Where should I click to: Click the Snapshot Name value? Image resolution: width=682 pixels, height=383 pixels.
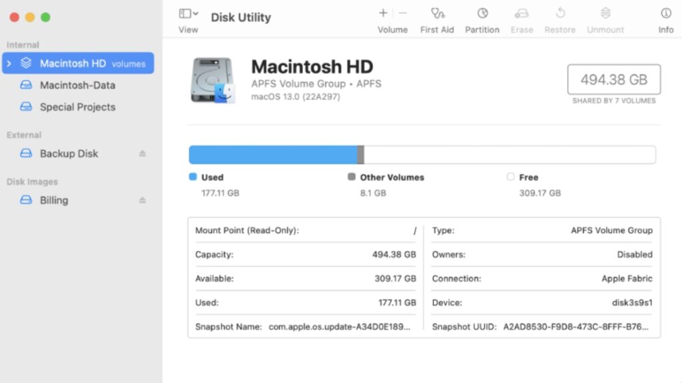(339, 326)
